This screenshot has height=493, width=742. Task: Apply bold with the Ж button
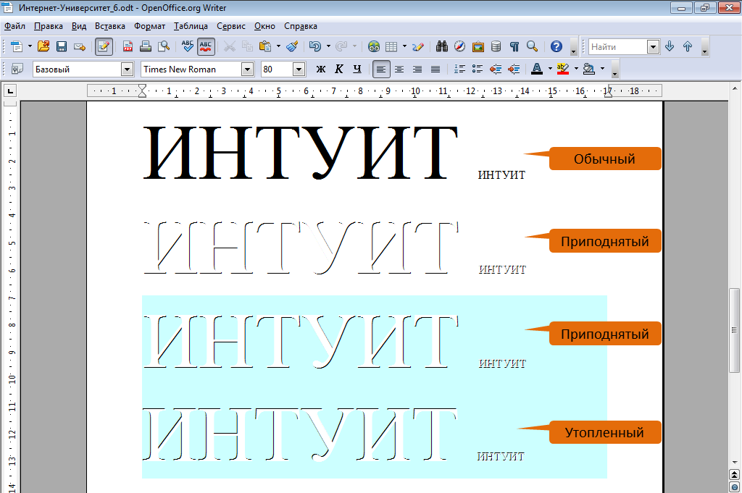(321, 69)
